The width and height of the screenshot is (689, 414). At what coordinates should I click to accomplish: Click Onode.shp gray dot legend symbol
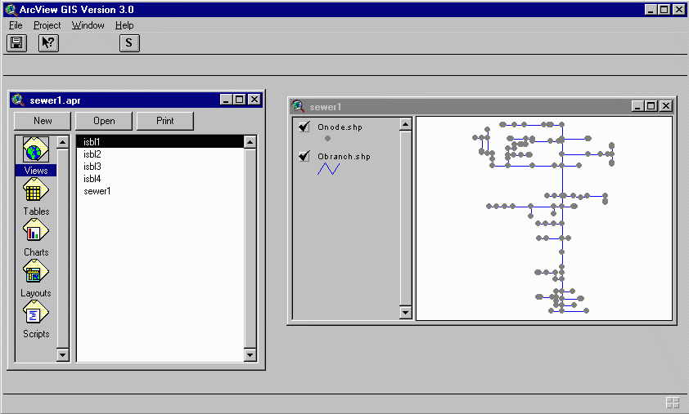tap(327, 139)
